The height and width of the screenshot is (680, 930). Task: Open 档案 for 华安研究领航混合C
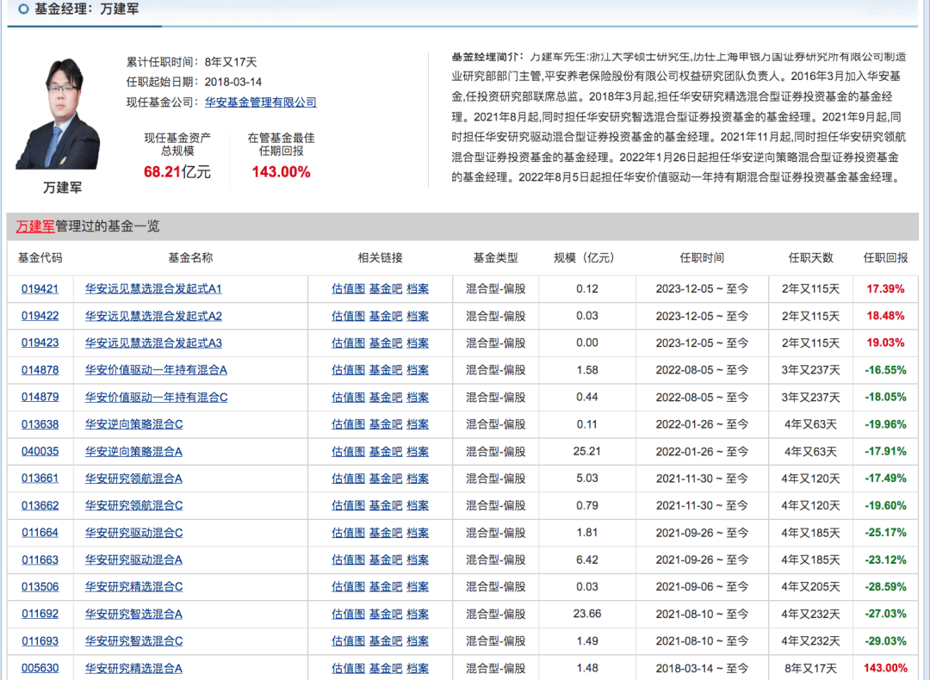(x=418, y=506)
